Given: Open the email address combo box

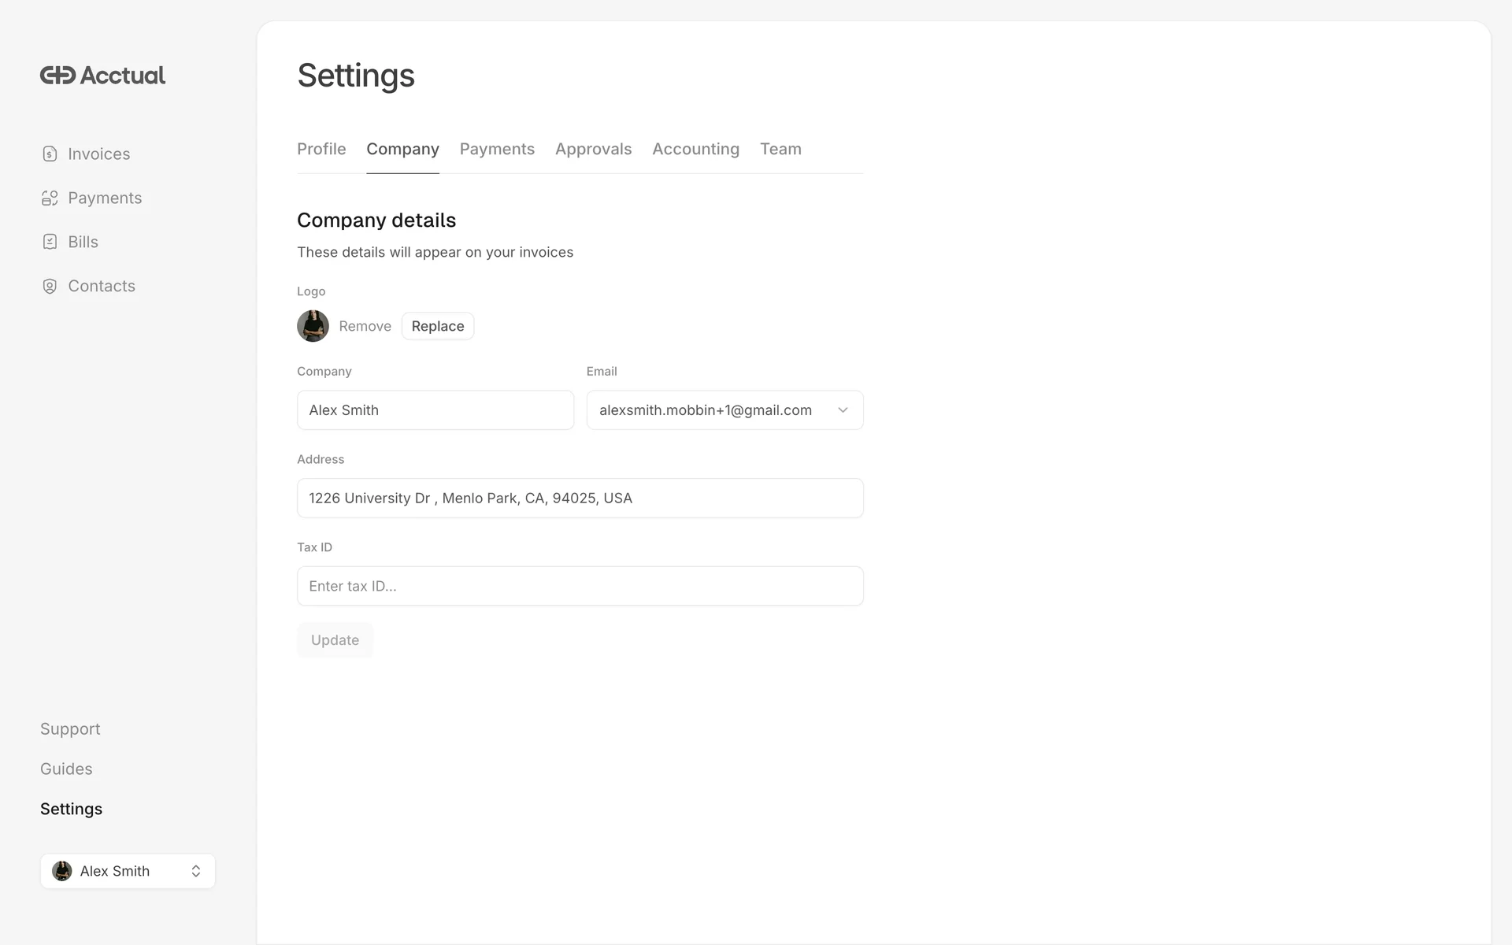Looking at the screenshot, I should pyautogui.click(x=705, y=410).
